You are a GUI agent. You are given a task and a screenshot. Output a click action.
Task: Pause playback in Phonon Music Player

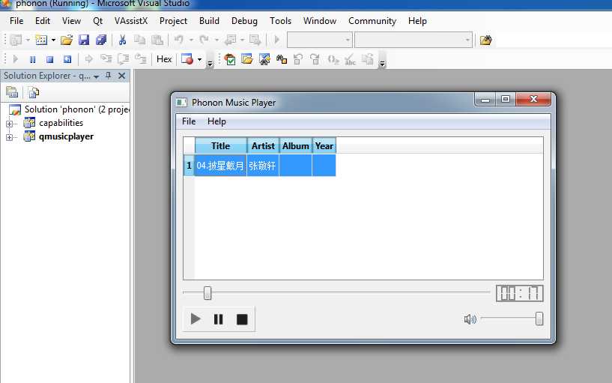[x=219, y=319]
